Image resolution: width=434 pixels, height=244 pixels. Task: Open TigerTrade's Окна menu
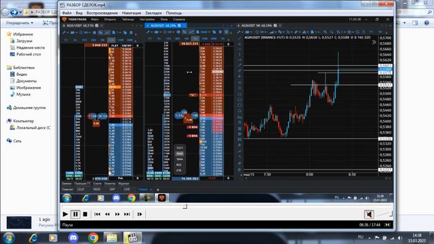164,20
